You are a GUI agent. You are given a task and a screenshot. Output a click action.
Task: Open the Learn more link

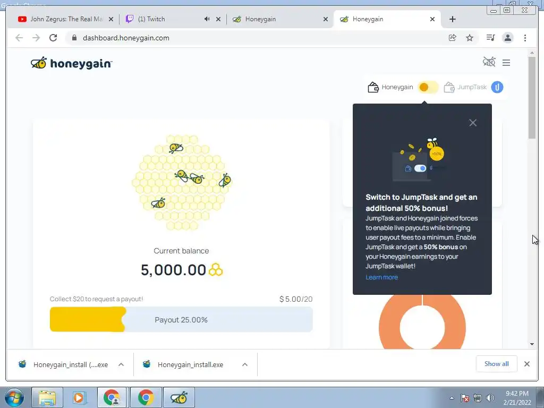pyautogui.click(x=381, y=277)
